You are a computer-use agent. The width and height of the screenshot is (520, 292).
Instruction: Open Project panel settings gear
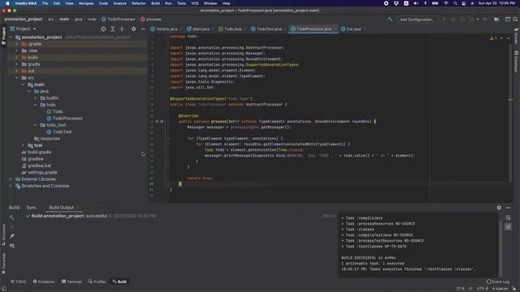[133, 29]
